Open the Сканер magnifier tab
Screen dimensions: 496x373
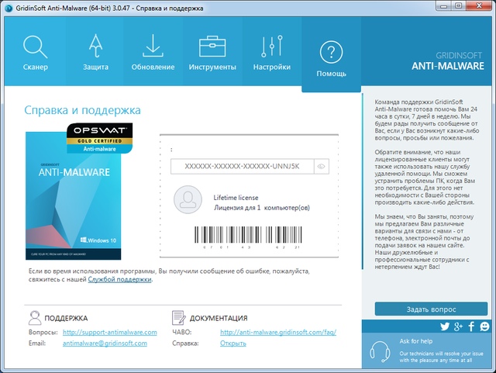point(35,53)
